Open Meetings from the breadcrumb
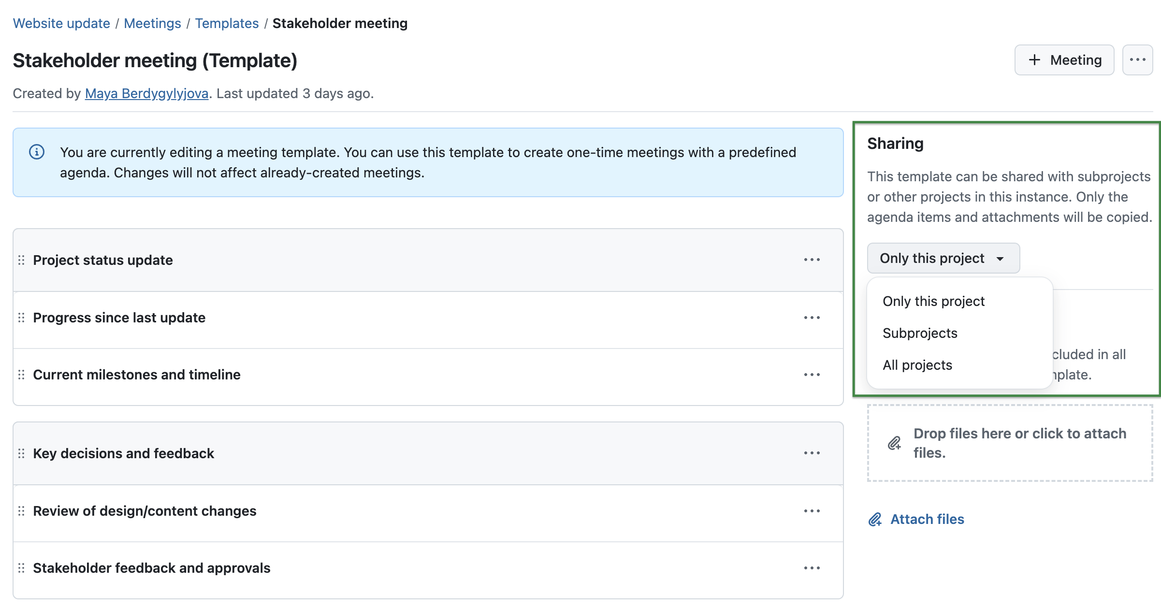Screen dimensions: 1161x609 click(152, 23)
